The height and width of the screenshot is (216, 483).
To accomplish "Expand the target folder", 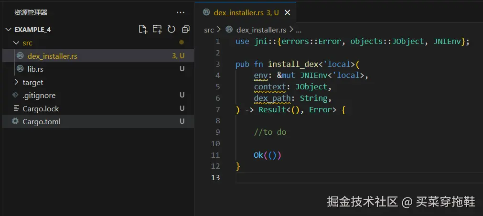I will tap(17, 82).
